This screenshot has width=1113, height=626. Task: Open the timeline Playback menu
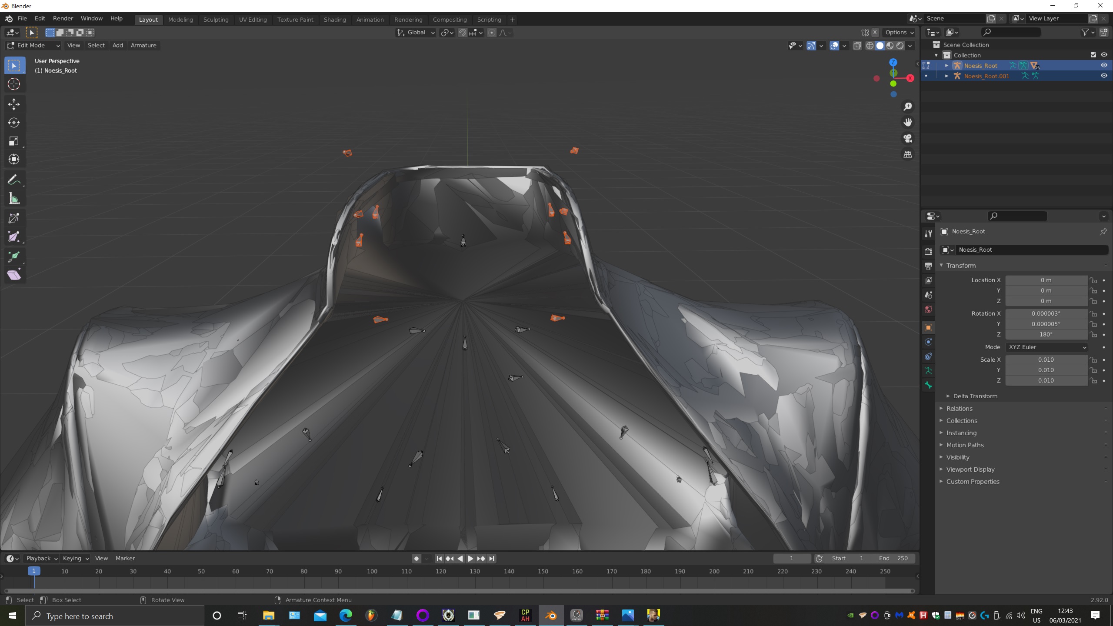42,559
